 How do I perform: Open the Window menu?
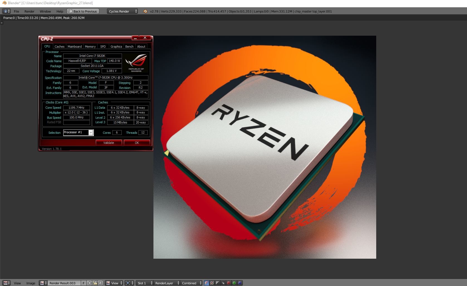click(45, 11)
